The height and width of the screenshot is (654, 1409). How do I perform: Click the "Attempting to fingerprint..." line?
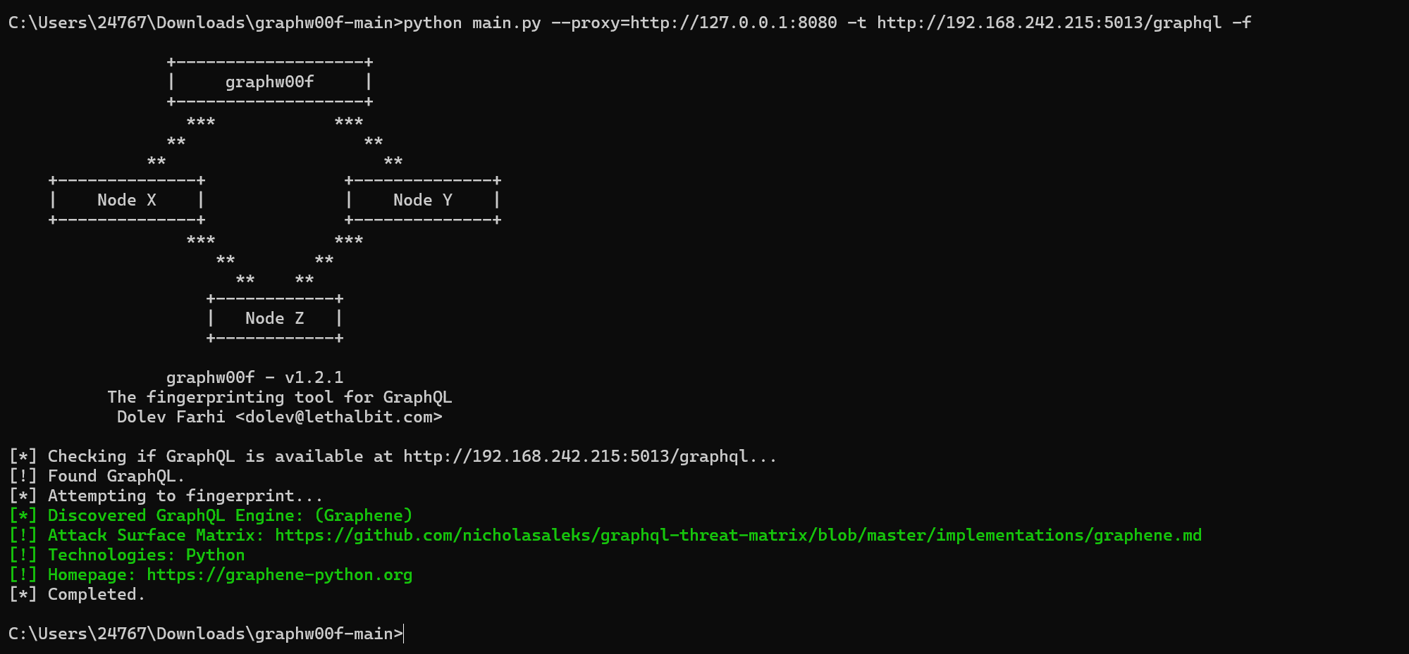pos(185,496)
